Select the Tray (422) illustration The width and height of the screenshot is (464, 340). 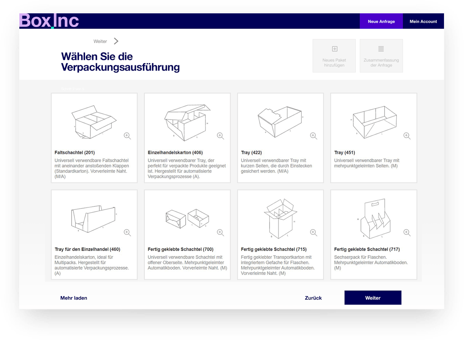[280, 122]
